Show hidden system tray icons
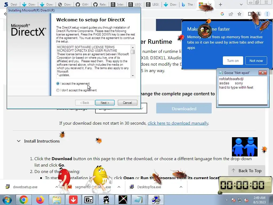 [x=227, y=200]
